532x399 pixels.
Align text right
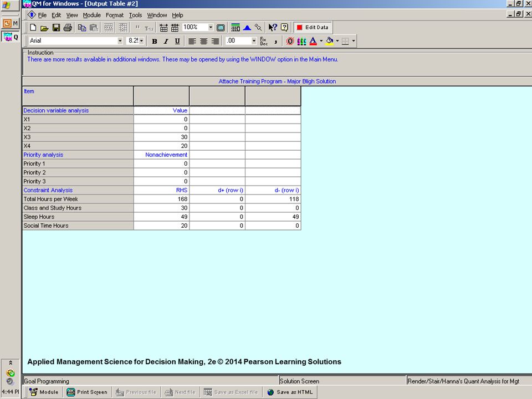coord(215,42)
